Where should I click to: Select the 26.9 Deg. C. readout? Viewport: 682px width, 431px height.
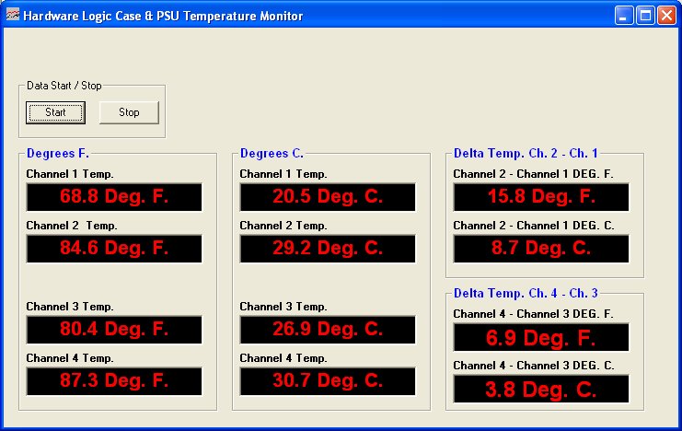click(x=328, y=330)
